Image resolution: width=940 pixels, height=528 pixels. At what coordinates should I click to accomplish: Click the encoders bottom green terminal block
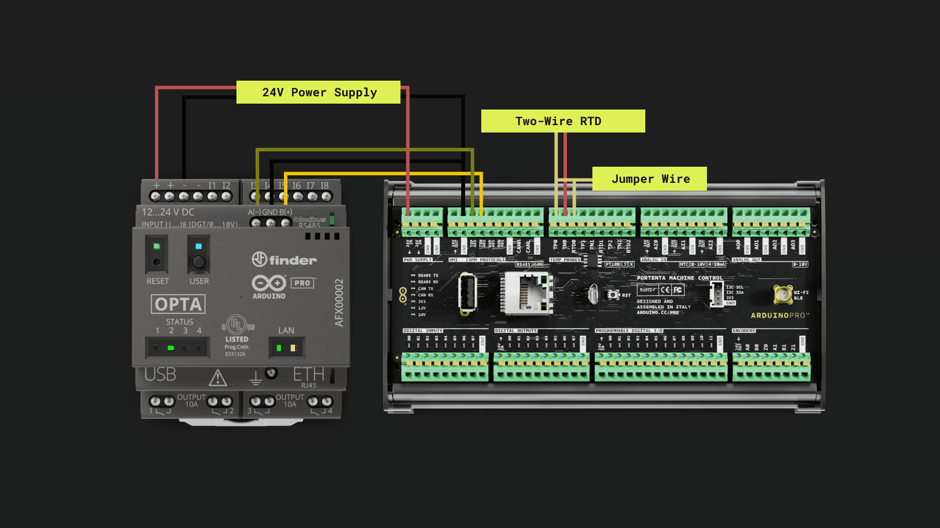[772, 367]
